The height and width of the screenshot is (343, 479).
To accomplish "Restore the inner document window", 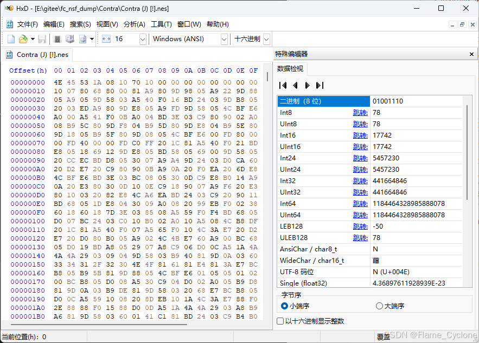I will [463, 25].
